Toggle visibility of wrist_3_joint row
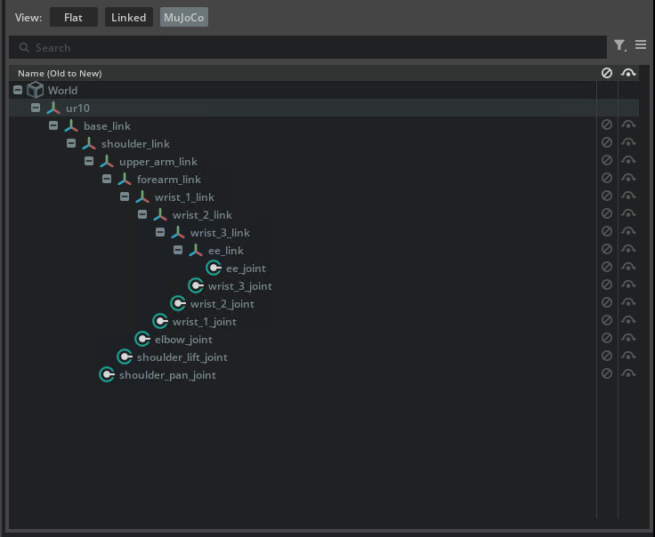655x537 pixels. (628, 285)
